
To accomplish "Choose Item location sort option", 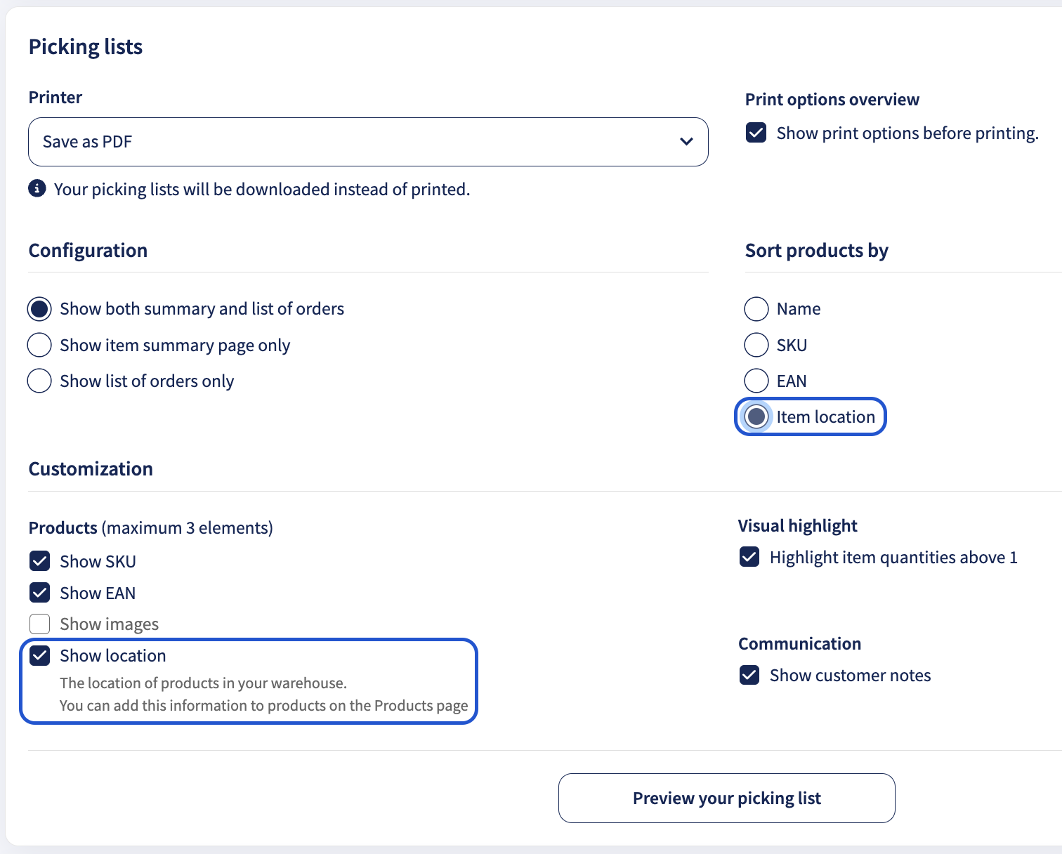I will pyautogui.click(x=756, y=416).
